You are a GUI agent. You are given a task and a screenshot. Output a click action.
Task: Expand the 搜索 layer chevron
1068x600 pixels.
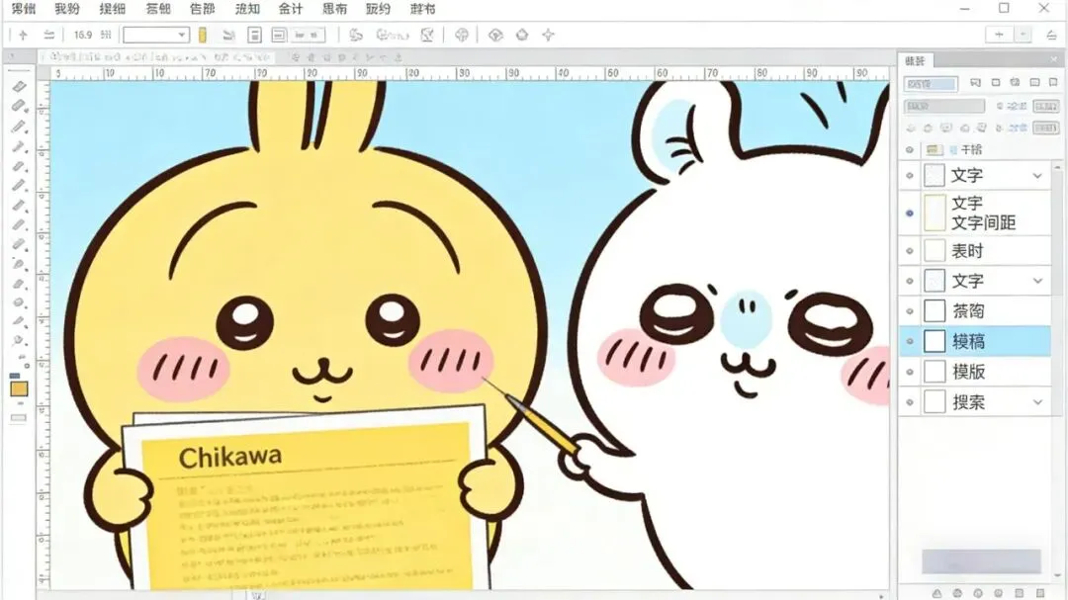tap(1037, 402)
